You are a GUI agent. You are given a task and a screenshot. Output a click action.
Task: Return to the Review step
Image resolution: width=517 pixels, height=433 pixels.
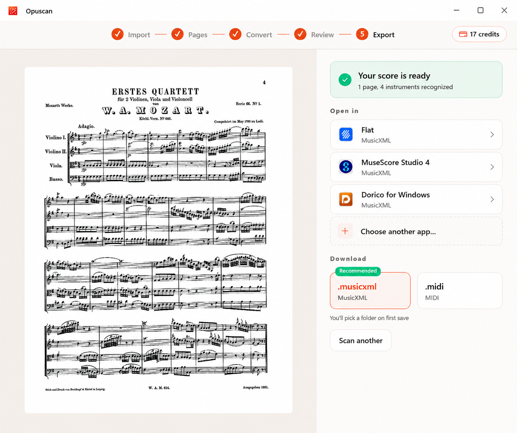(322, 35)
